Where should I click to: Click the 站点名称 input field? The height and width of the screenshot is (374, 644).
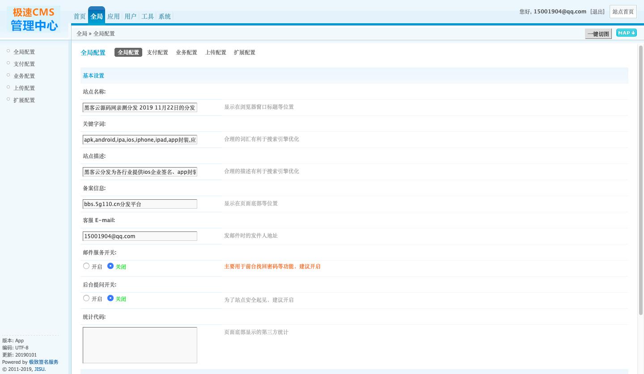point(140,108)
